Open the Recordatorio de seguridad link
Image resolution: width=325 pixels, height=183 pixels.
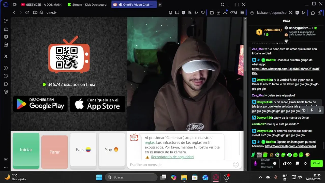coord(172,157)
